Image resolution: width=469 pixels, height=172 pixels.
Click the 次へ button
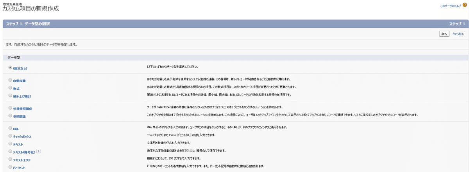[x=444, y=34]
